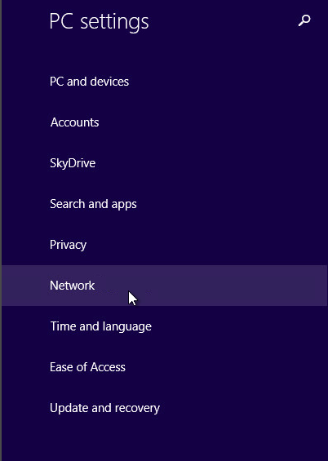Change Time and language preferences

click(x=164, y=326)
